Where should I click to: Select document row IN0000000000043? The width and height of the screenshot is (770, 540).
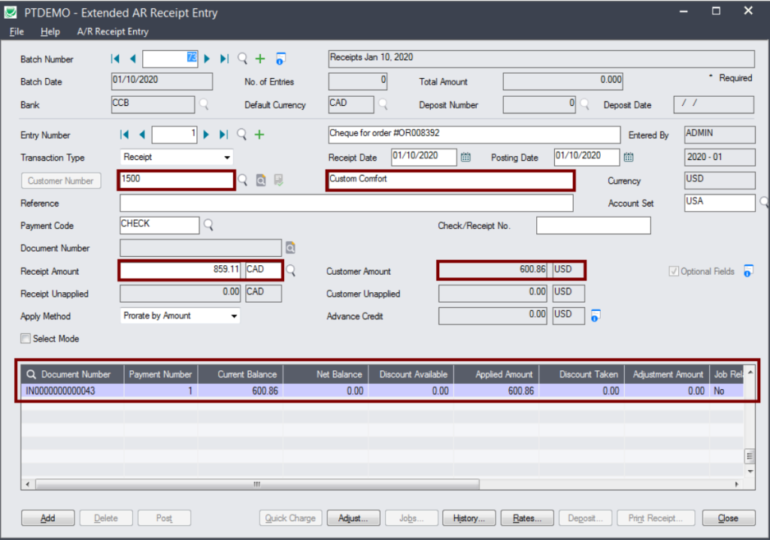point(381,391)
